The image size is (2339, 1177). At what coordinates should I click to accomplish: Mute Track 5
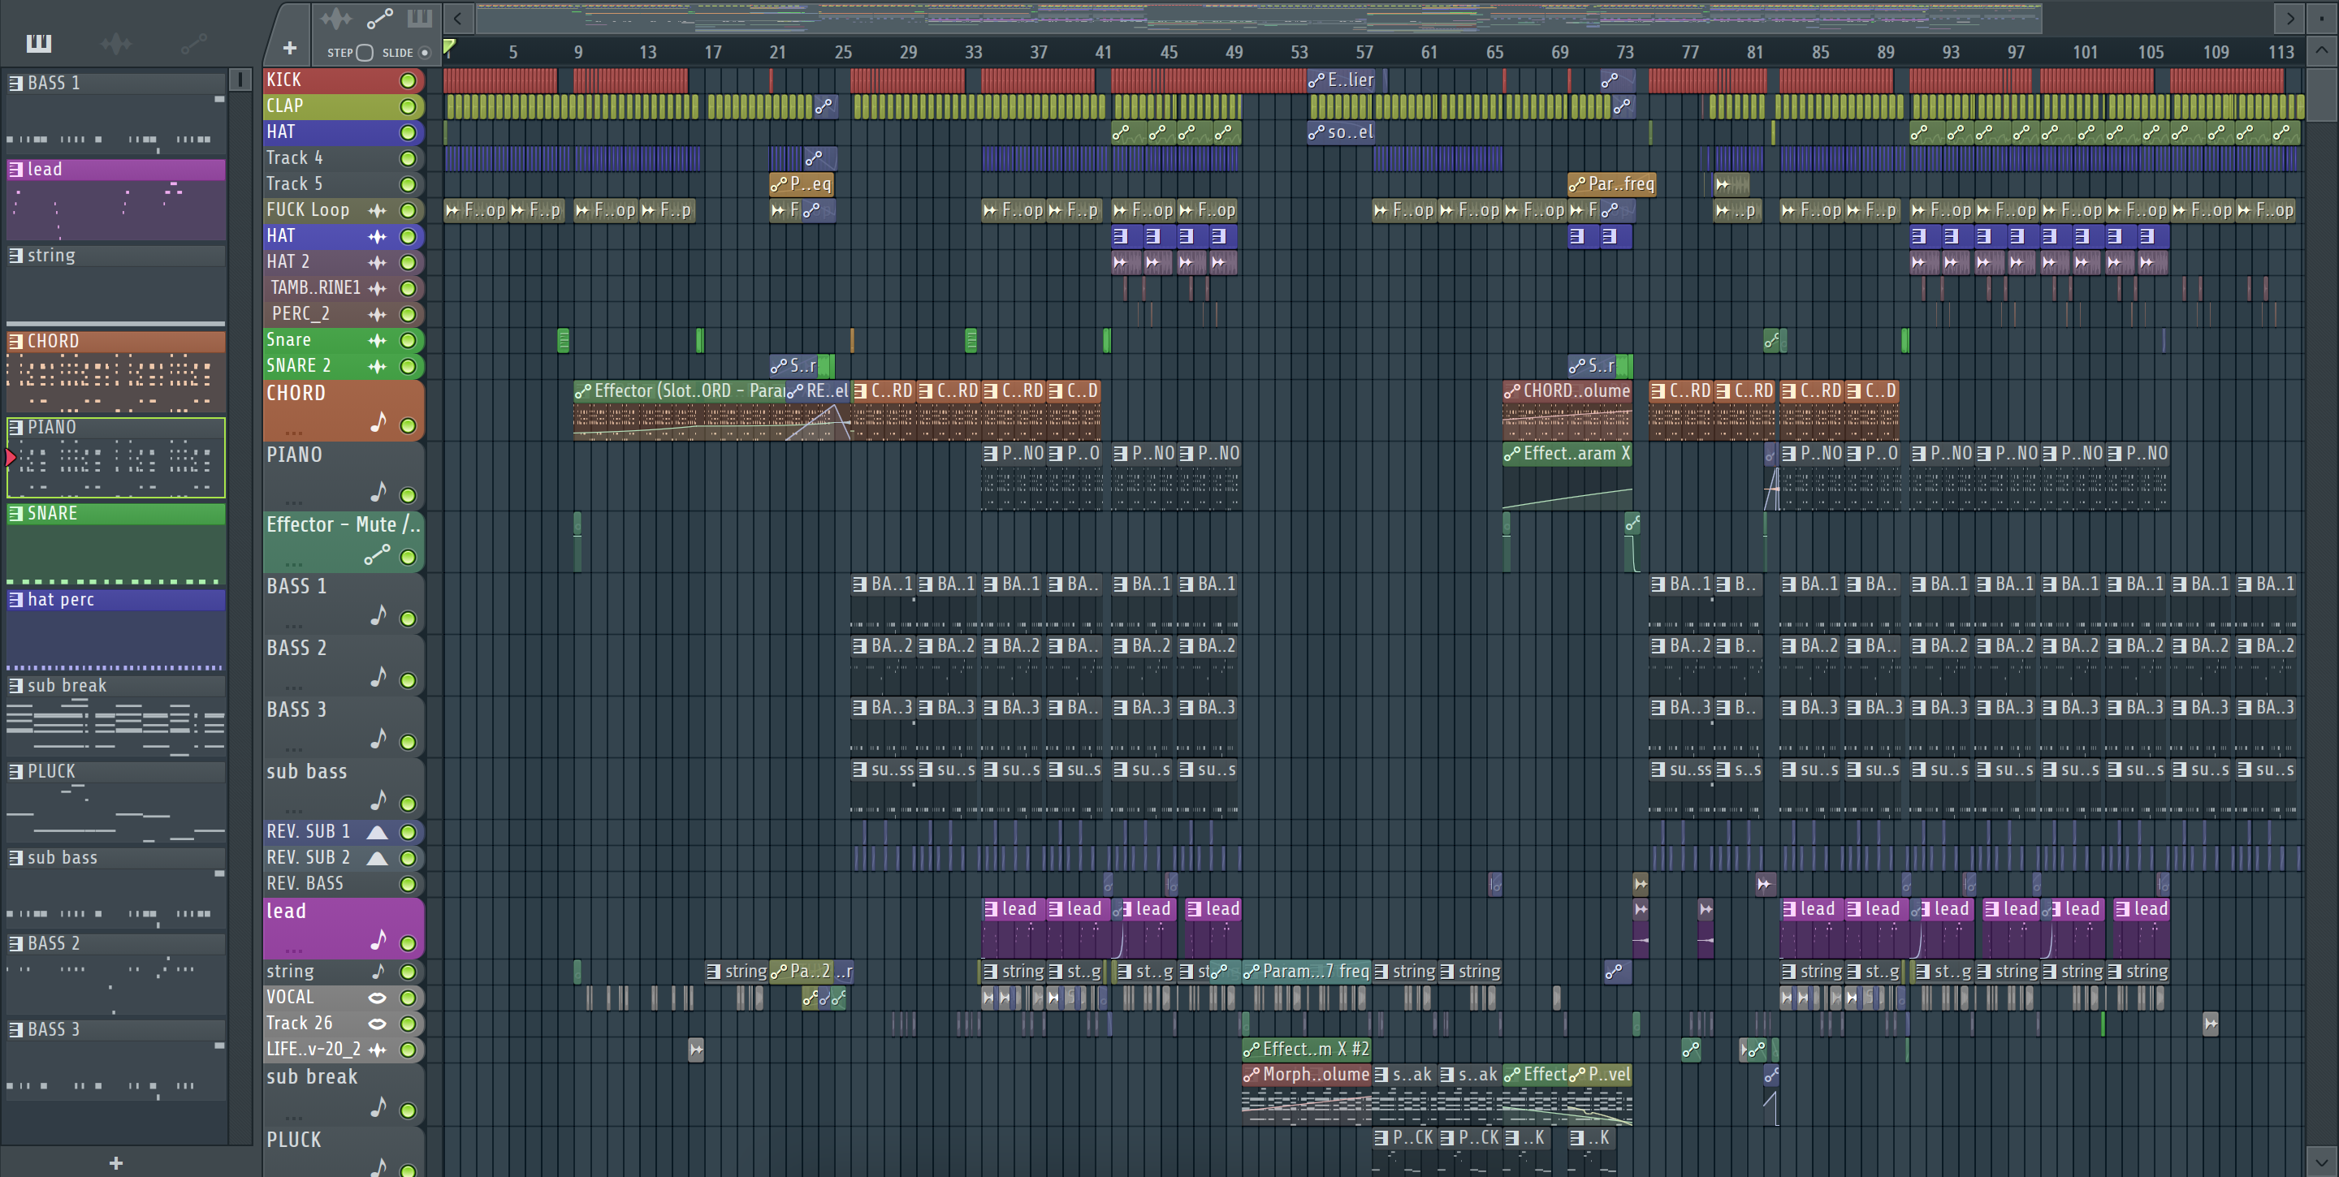click(408, 184)
